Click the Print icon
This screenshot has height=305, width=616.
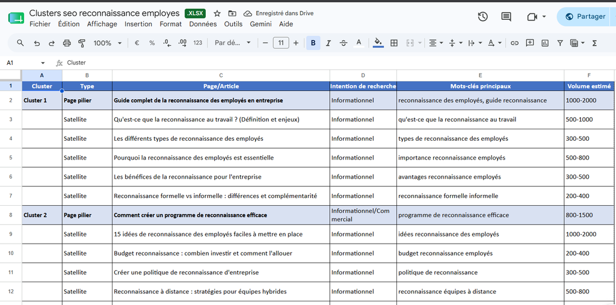[67, 43]
